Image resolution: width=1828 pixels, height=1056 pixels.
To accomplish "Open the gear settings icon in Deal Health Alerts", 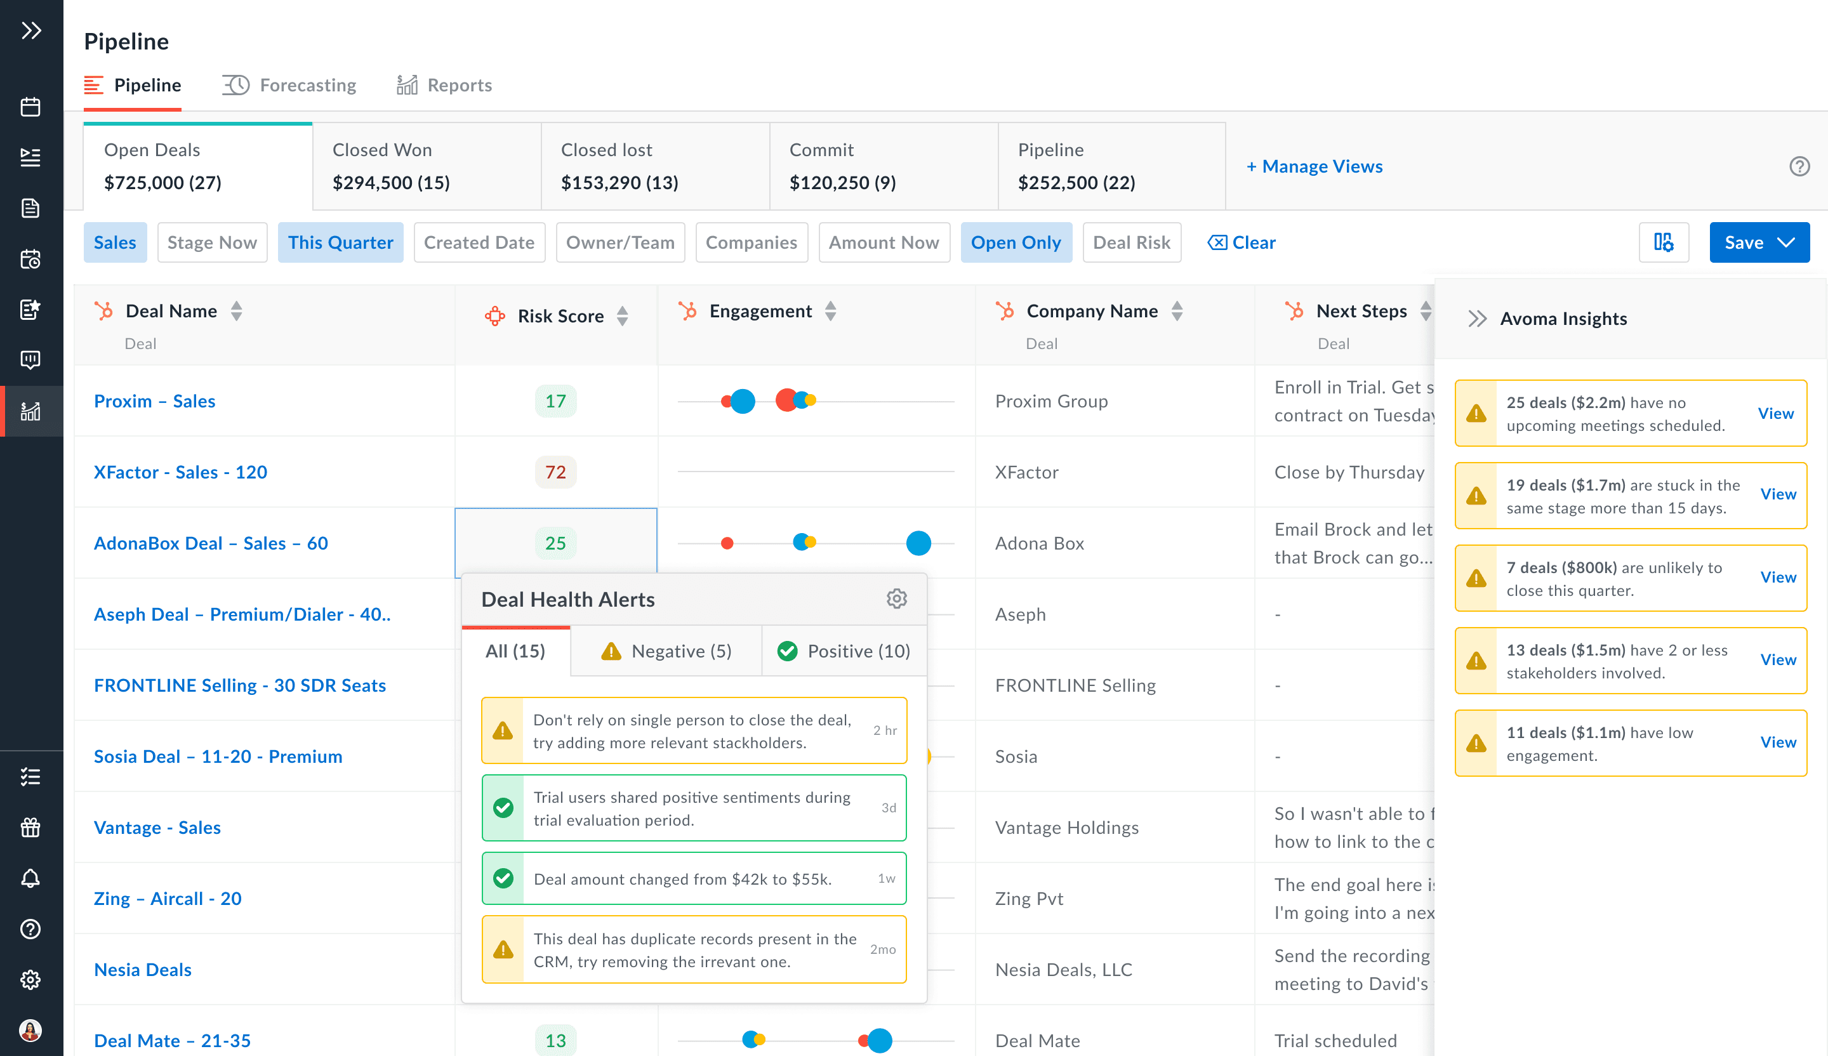I will pos(897,598).
